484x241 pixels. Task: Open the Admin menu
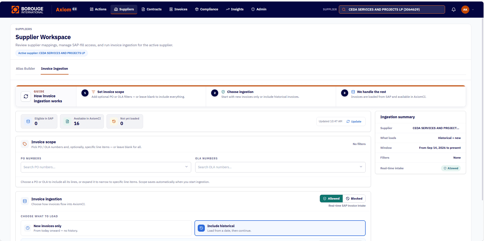click(x=259, y=9)
